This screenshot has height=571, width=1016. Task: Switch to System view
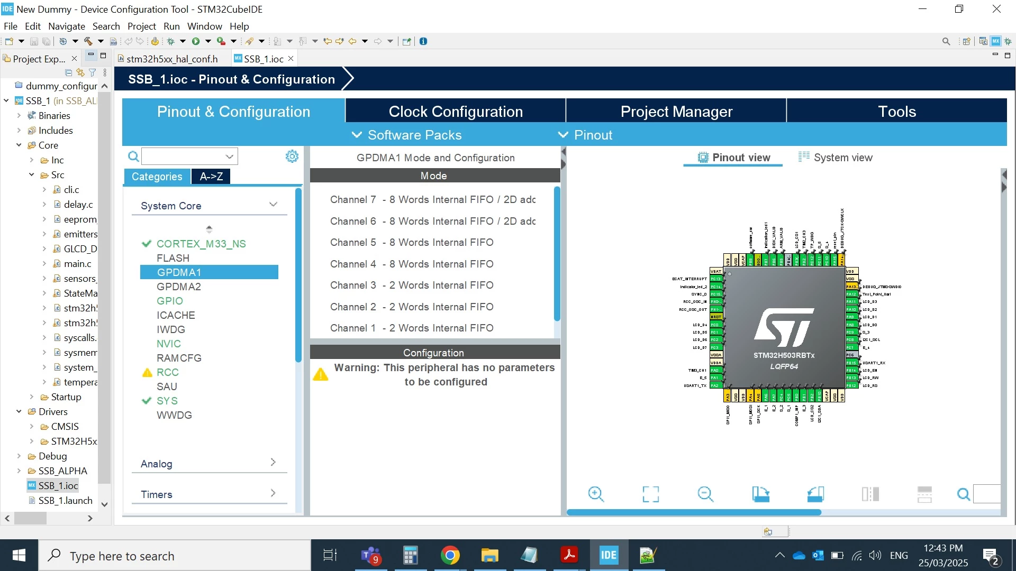tap(836, 158)
